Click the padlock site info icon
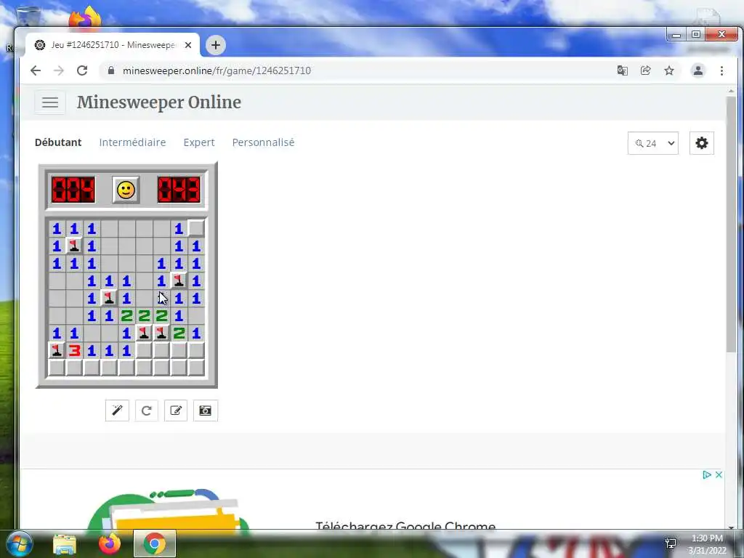Image resolution: width=744 pixels, height=558 pixels. 111,70
